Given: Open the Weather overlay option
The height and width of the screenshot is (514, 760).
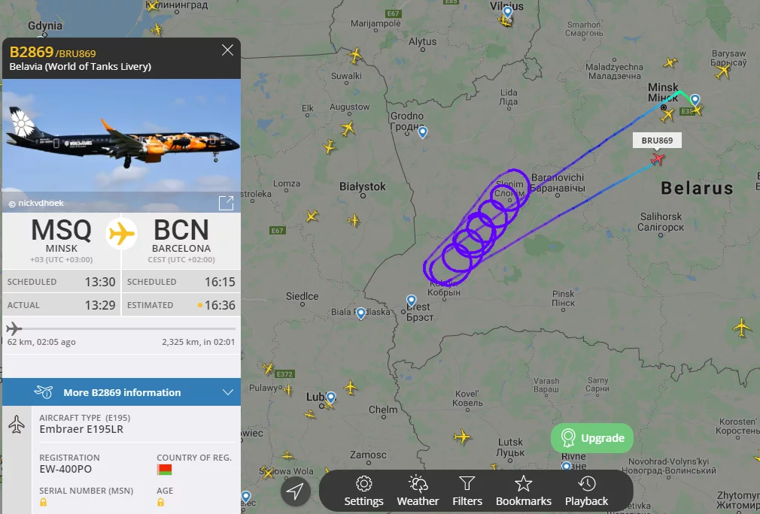Looking at the screenshot, I should pos(418,491).
